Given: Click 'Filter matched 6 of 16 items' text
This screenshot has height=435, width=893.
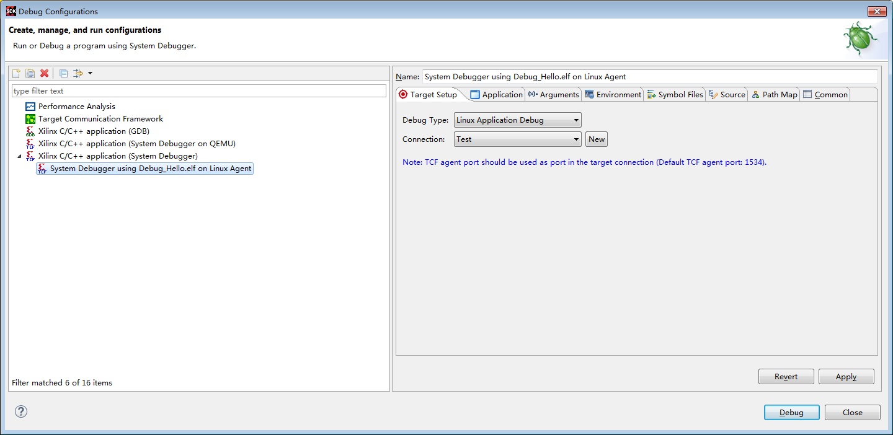Looking at the screenshot, I should [x=62, y=383].
